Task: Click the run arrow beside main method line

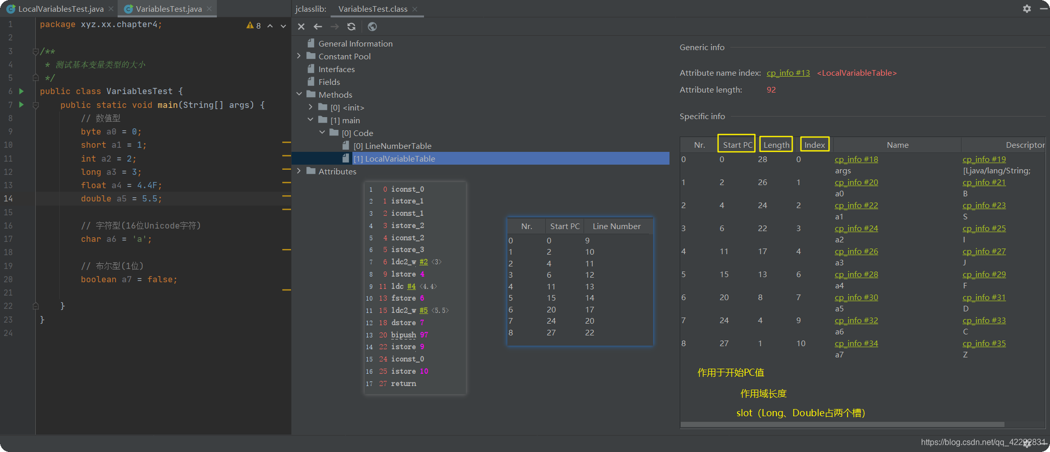Action: click(x=21, y=104)
